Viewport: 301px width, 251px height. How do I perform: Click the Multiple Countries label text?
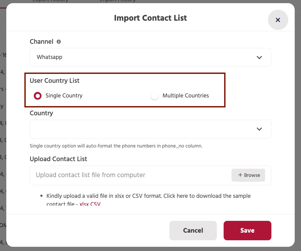point(186,96)
